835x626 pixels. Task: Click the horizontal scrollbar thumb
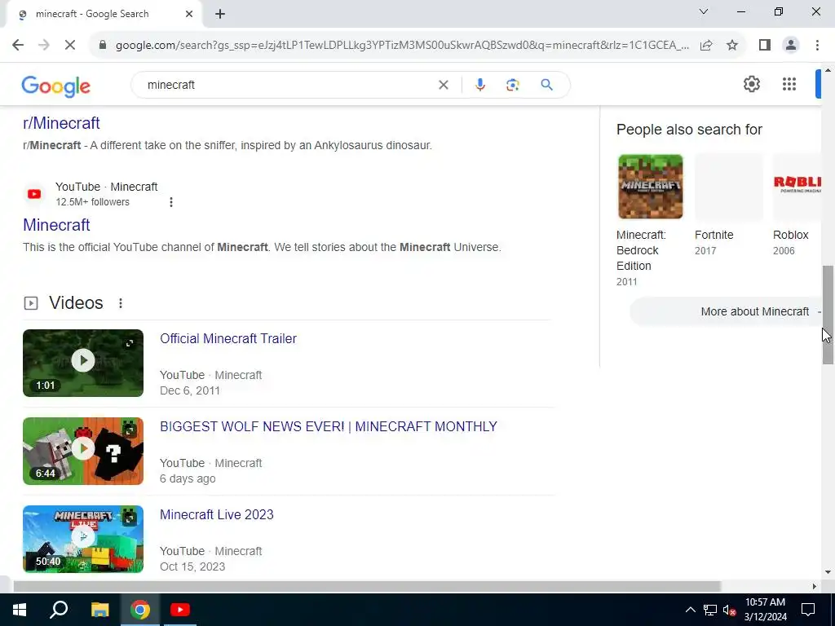(367, 586)
